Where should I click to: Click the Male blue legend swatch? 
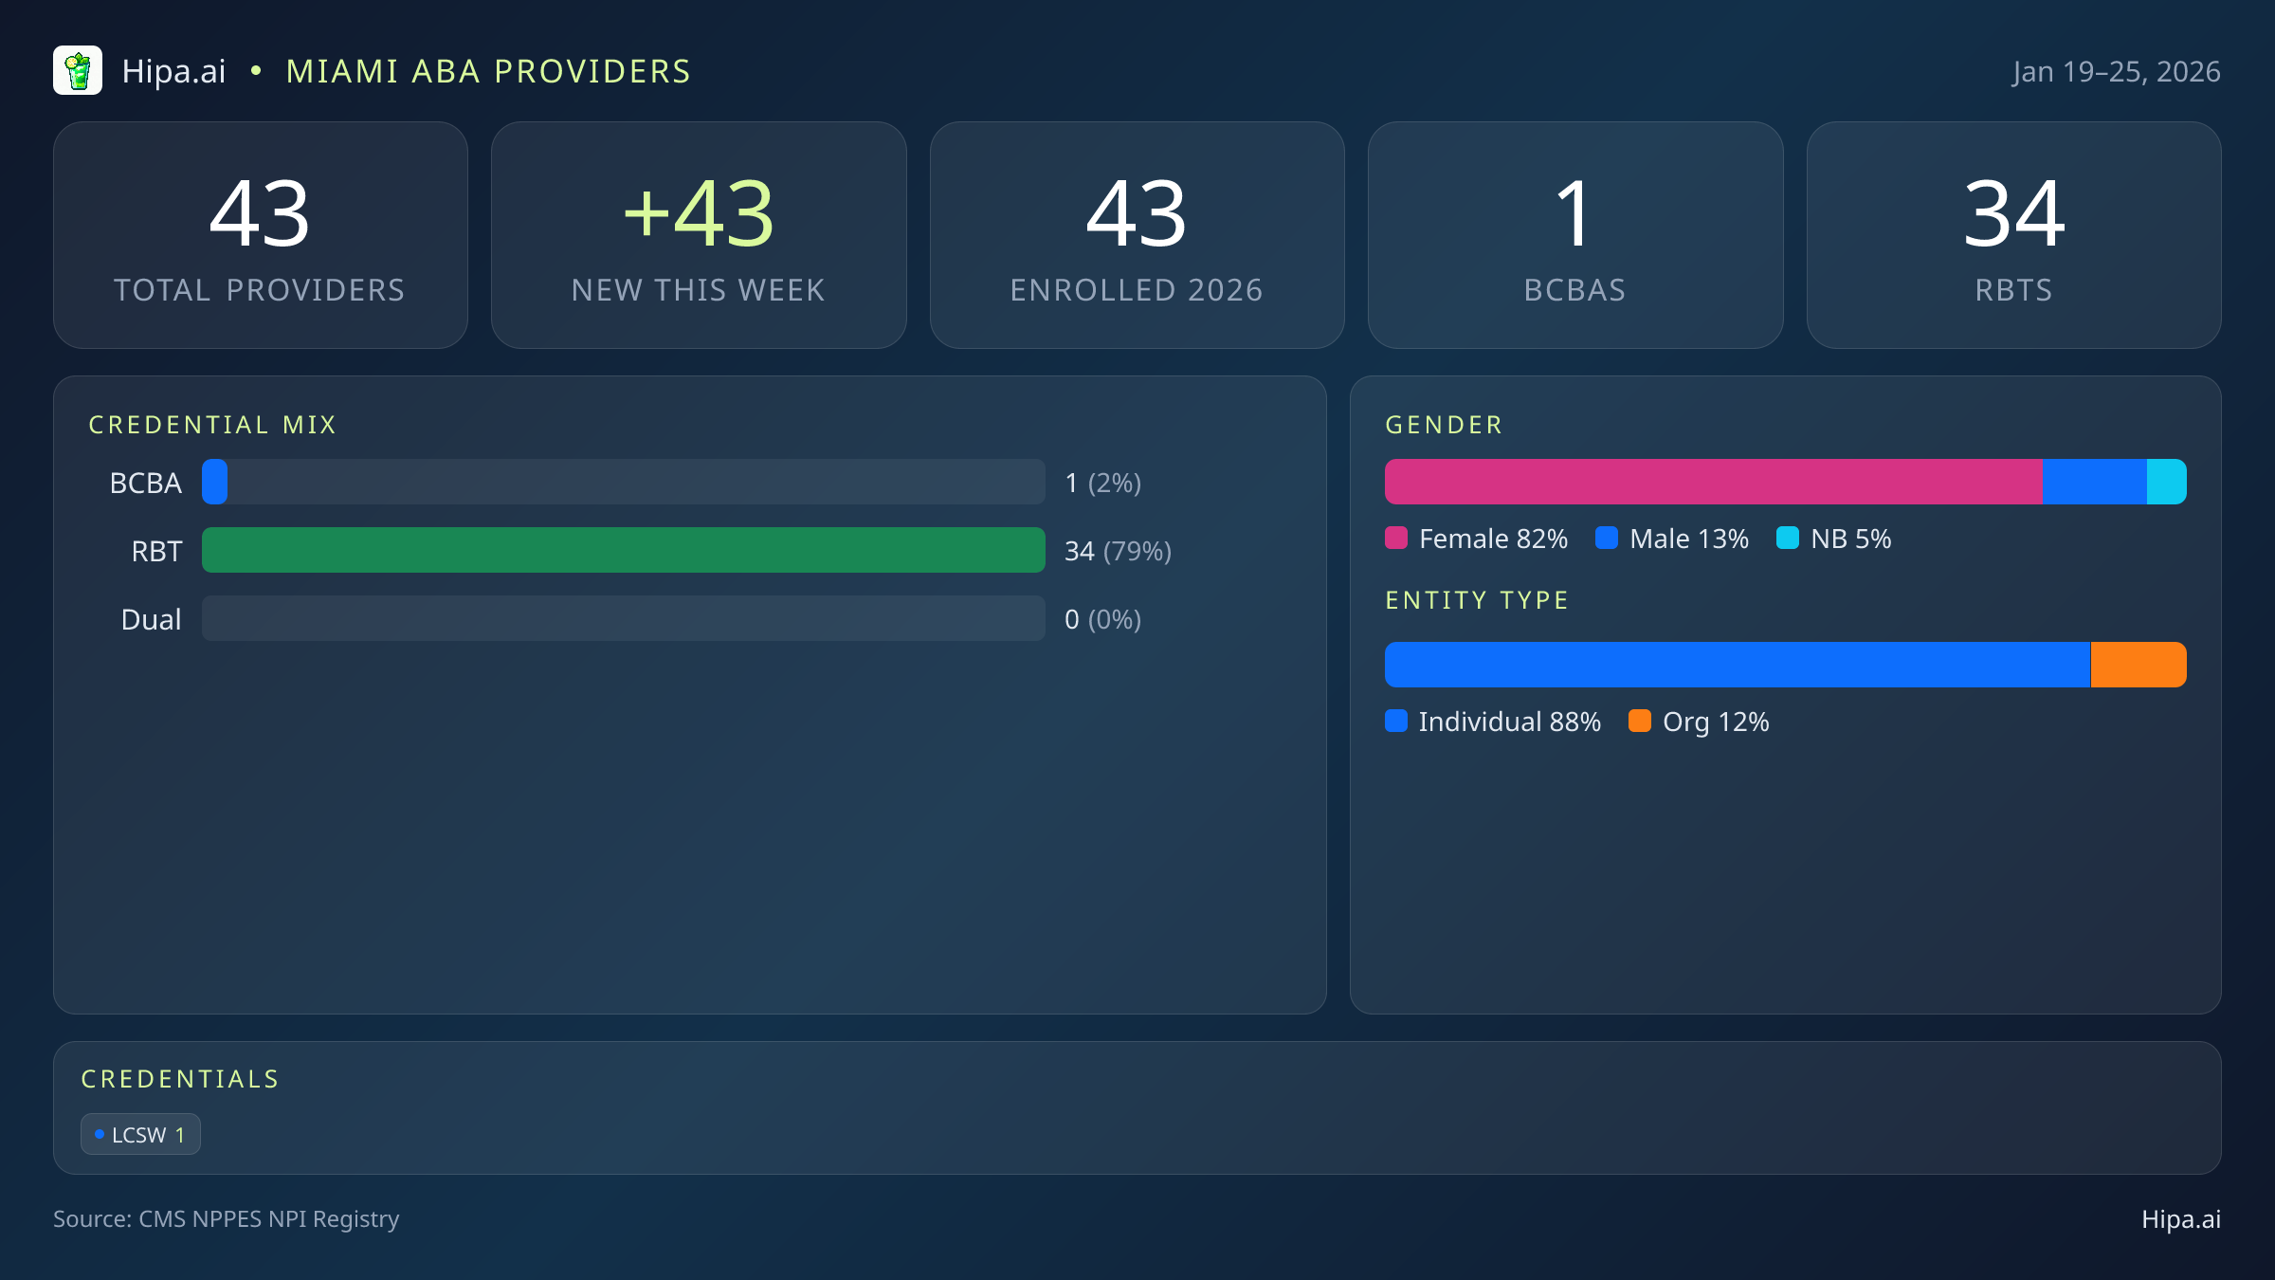coord(1607,539)
